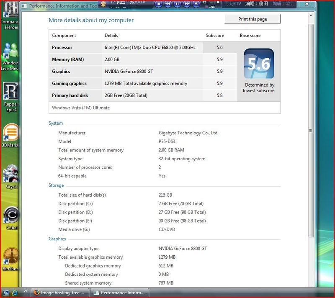Click the Windows Vista (TM) Ultimate text
Viewport: 335px width, 298px height.
coord(81,108)
